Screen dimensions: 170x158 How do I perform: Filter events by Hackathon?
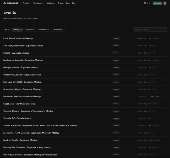[x=44, y=30]
